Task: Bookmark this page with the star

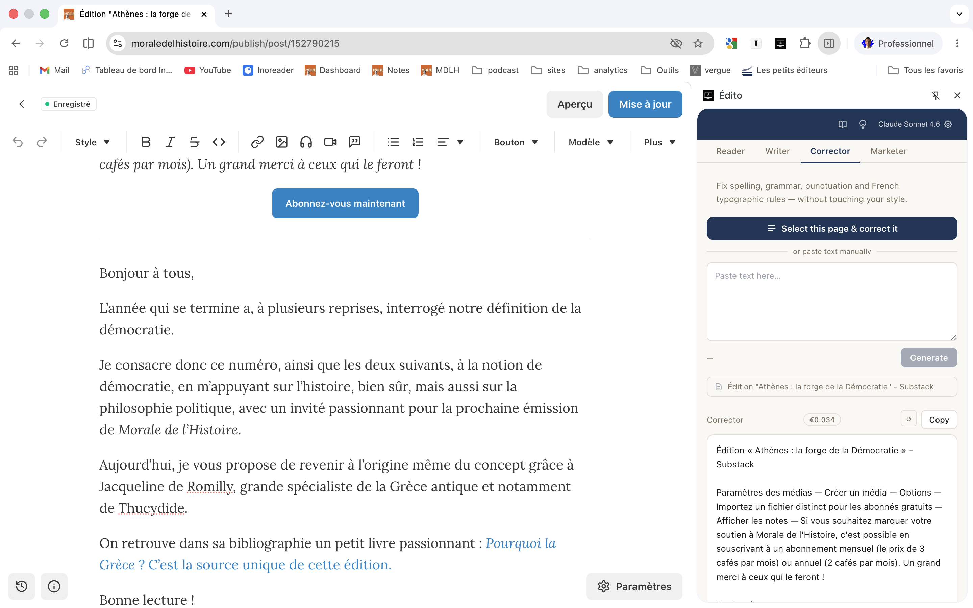Action: pos(698,43)
